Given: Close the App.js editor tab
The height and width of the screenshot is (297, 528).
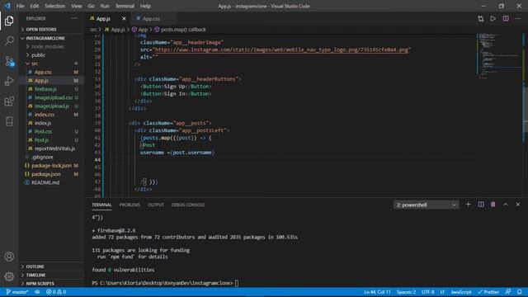Looking at the screenshot, I should tap(124, 18).
